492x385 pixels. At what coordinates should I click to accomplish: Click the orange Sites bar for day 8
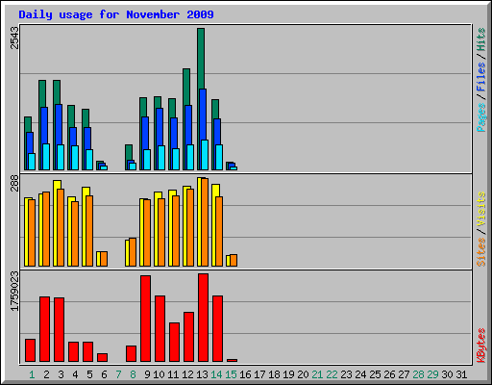click(x=133, y=252)
